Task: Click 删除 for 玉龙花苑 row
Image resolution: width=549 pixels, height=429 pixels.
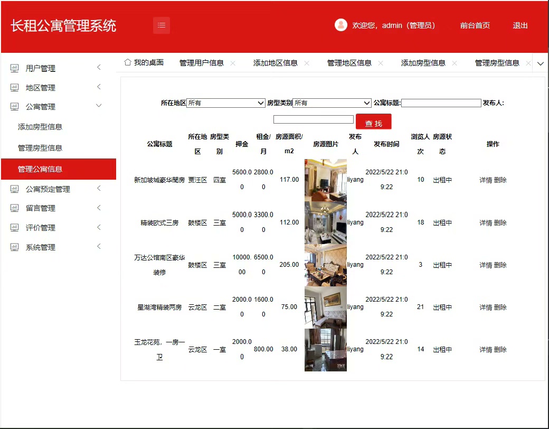Action: pos(500,349)
